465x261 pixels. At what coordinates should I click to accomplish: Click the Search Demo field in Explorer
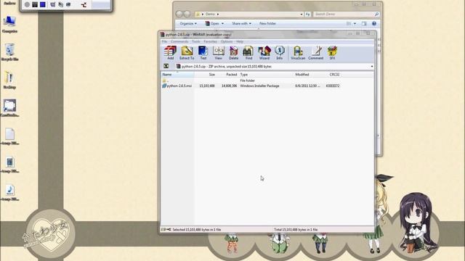(x=346, y=14)
